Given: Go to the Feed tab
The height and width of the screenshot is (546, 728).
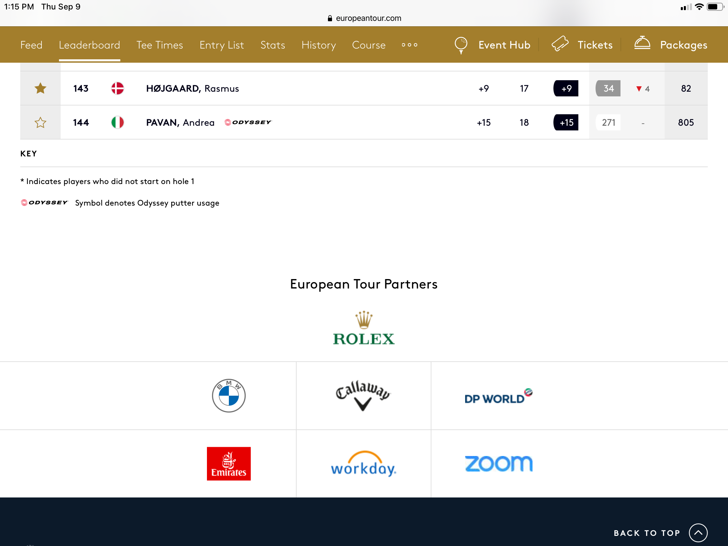Looking at the screenshot, I should point(31,45).
